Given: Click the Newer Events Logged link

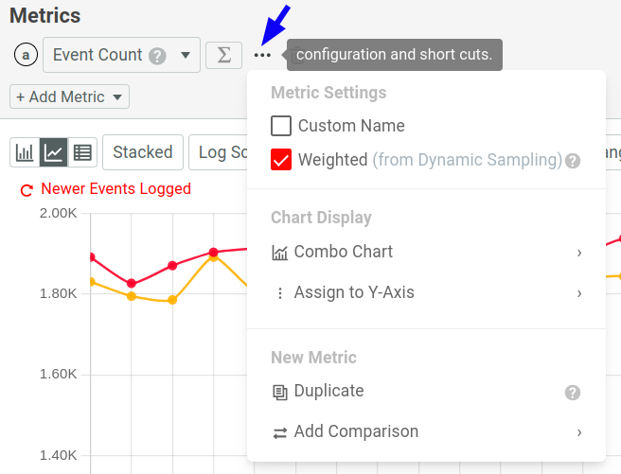Looking at the screenshot, I should [x=115, y=189].
